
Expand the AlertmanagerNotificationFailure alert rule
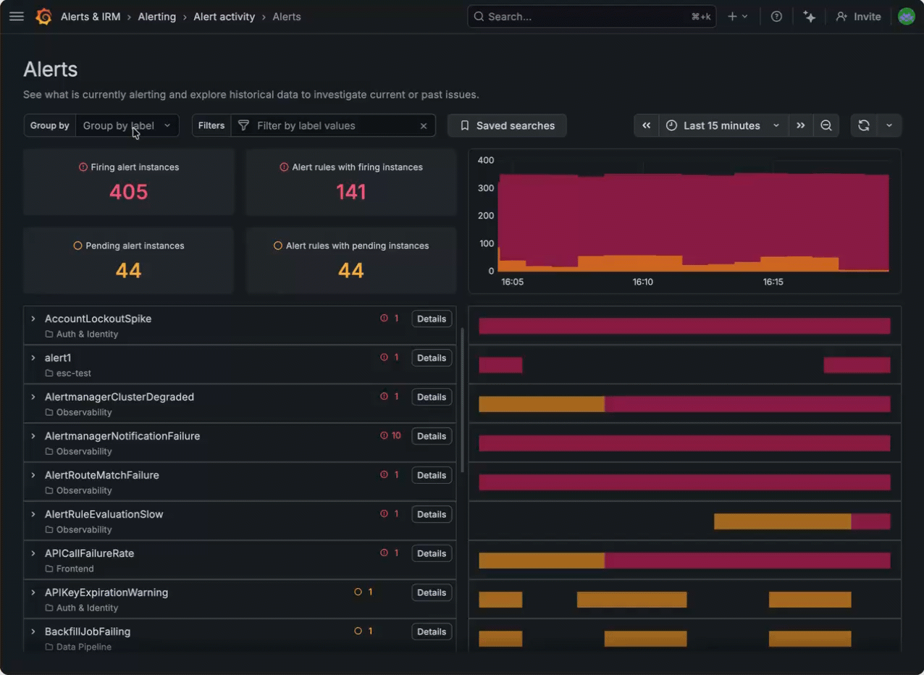(x=33, y=436)
